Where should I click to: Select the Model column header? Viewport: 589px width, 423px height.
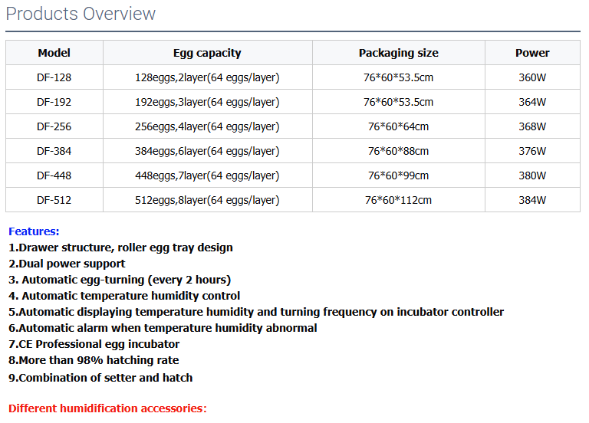(x=54, y=53)
